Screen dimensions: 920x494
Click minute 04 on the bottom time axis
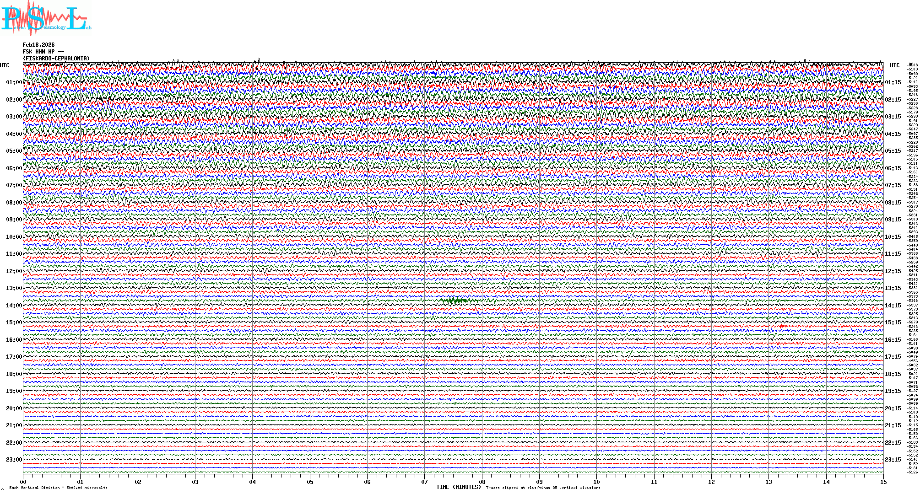(x=253, y=482)
